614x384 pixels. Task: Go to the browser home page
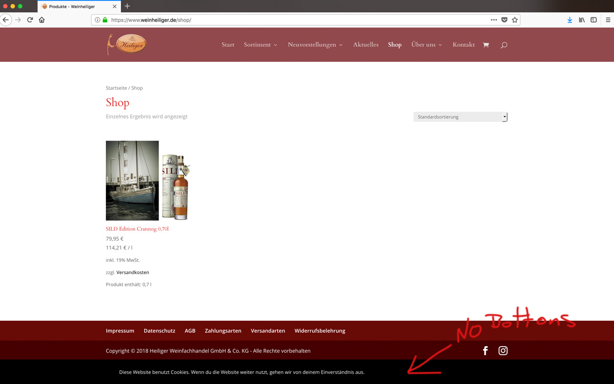(42, 20)
